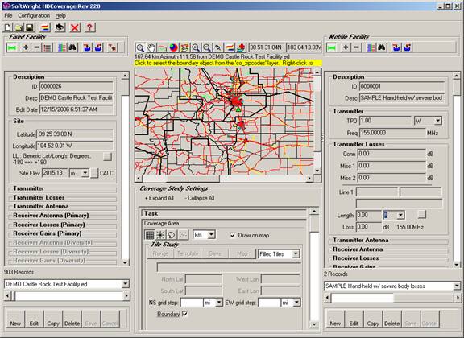Click the fixed facility record navigation slider

point(67,295)
